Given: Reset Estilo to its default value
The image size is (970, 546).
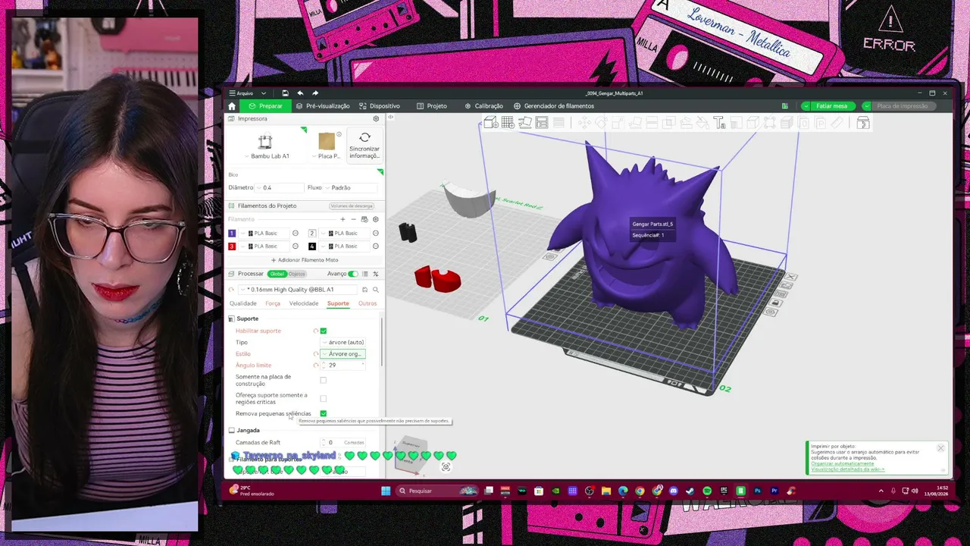Looking at the screenshot, I should 315,354.
